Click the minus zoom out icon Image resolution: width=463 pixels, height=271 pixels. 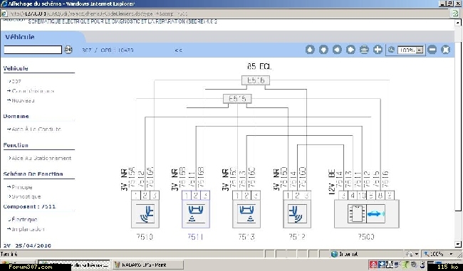click(x=432, y=49)
